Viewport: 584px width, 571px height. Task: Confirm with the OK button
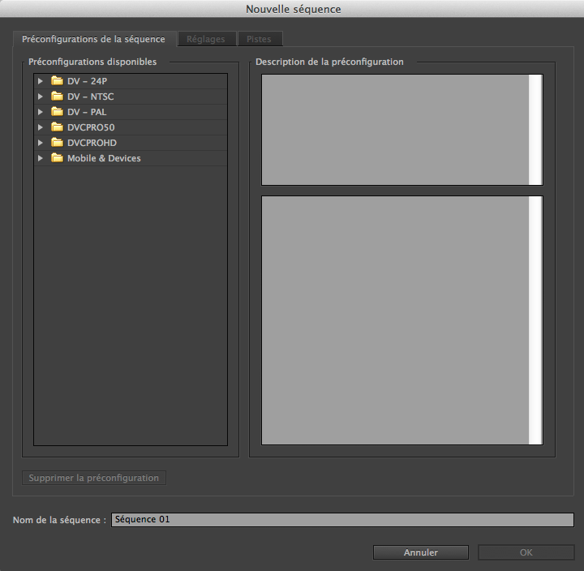[x=526, y=552]
